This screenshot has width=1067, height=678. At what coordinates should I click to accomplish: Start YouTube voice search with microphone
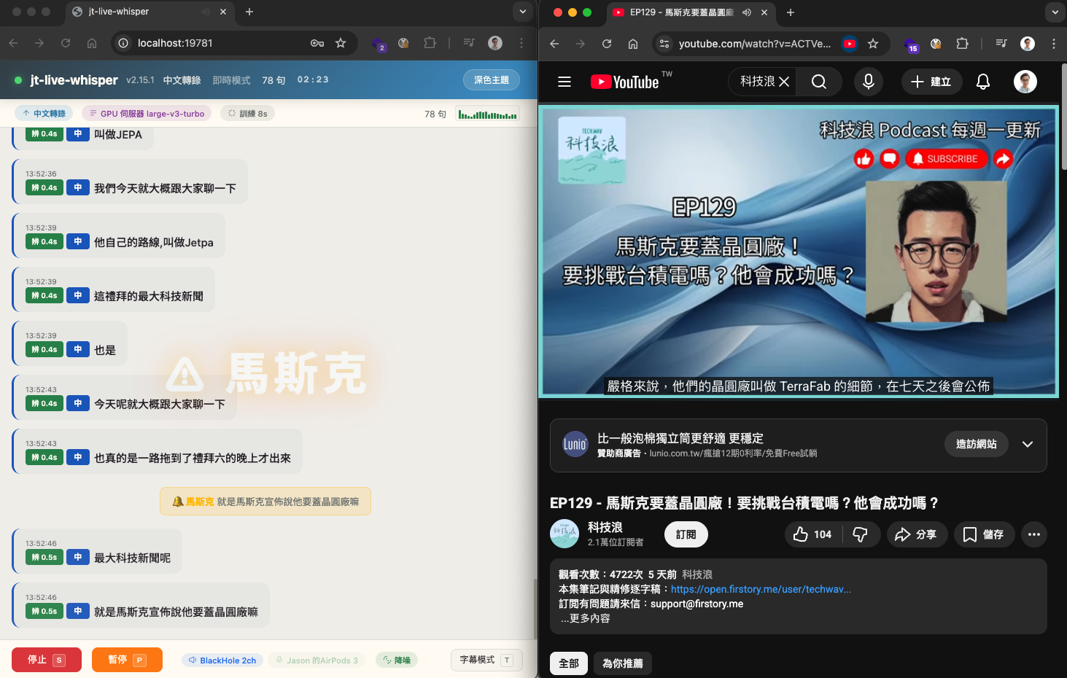pos(869,82)
